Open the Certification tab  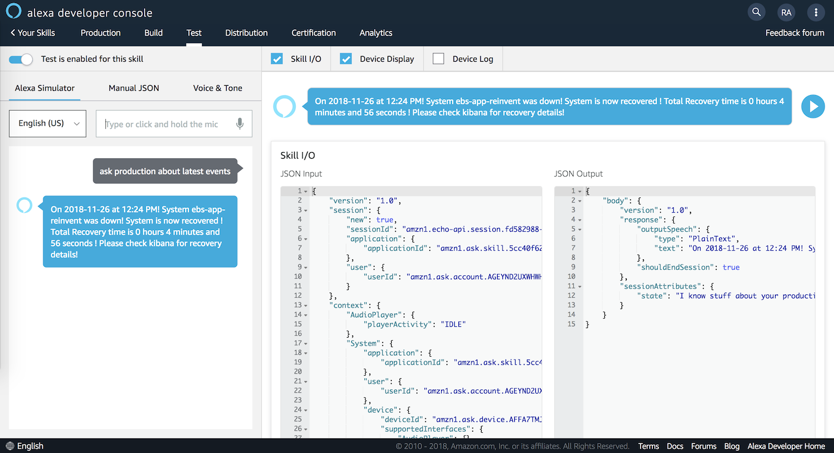314,33
